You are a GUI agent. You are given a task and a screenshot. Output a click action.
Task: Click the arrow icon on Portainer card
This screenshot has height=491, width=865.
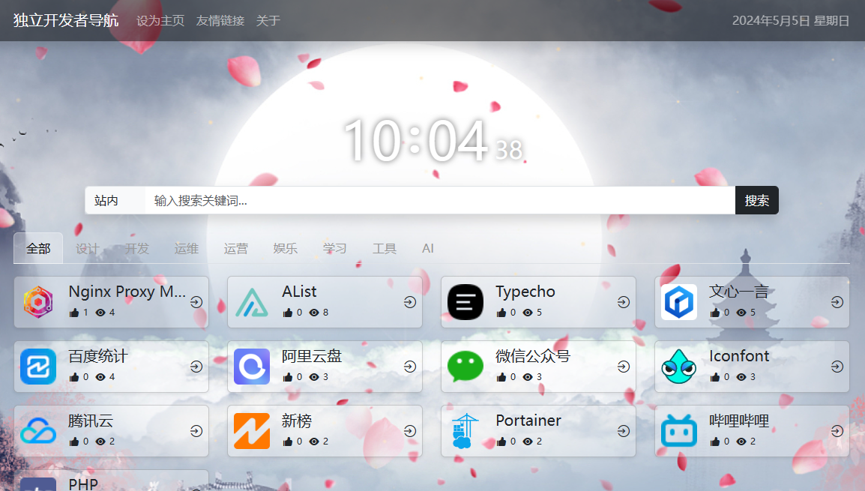[x=624, y=431]
